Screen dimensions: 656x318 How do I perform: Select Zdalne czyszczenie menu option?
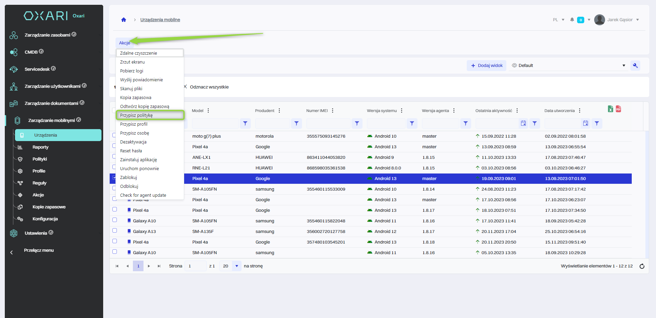138,53
